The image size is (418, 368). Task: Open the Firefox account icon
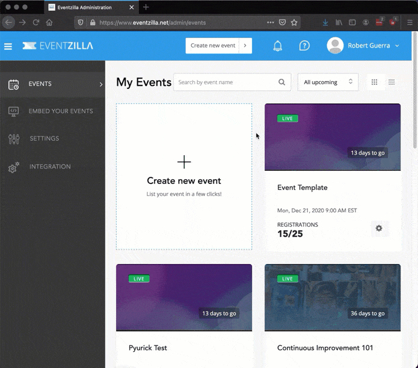[x=366, y=23]
